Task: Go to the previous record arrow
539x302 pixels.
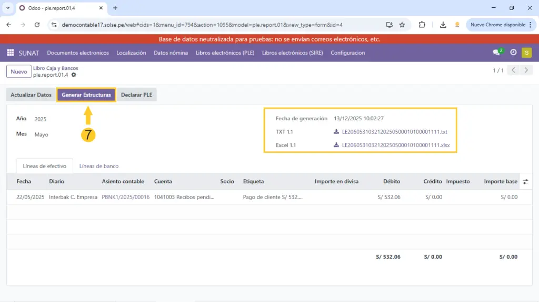Action: [x=514, y=70]
